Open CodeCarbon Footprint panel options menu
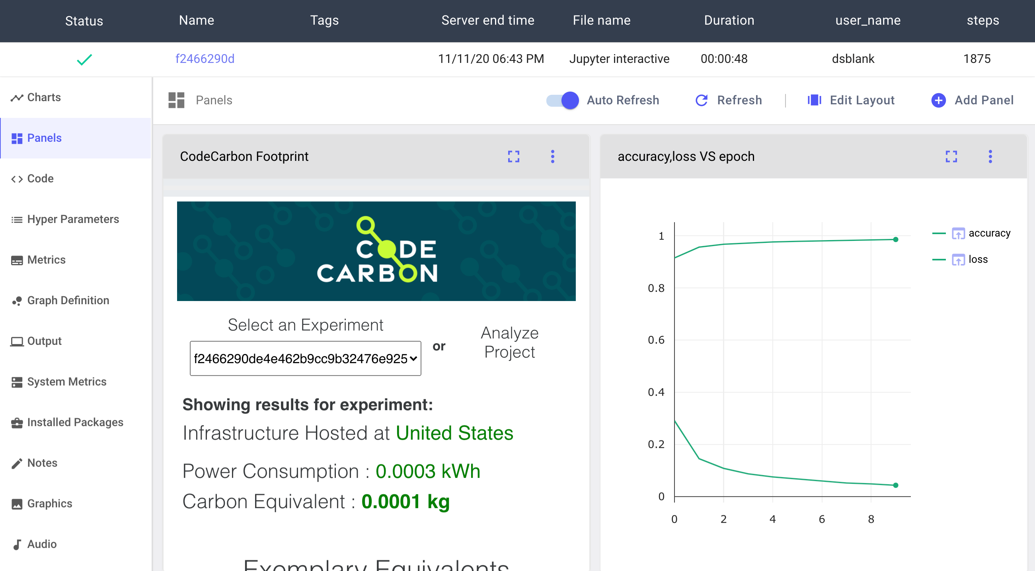 (x=552, y=156)
